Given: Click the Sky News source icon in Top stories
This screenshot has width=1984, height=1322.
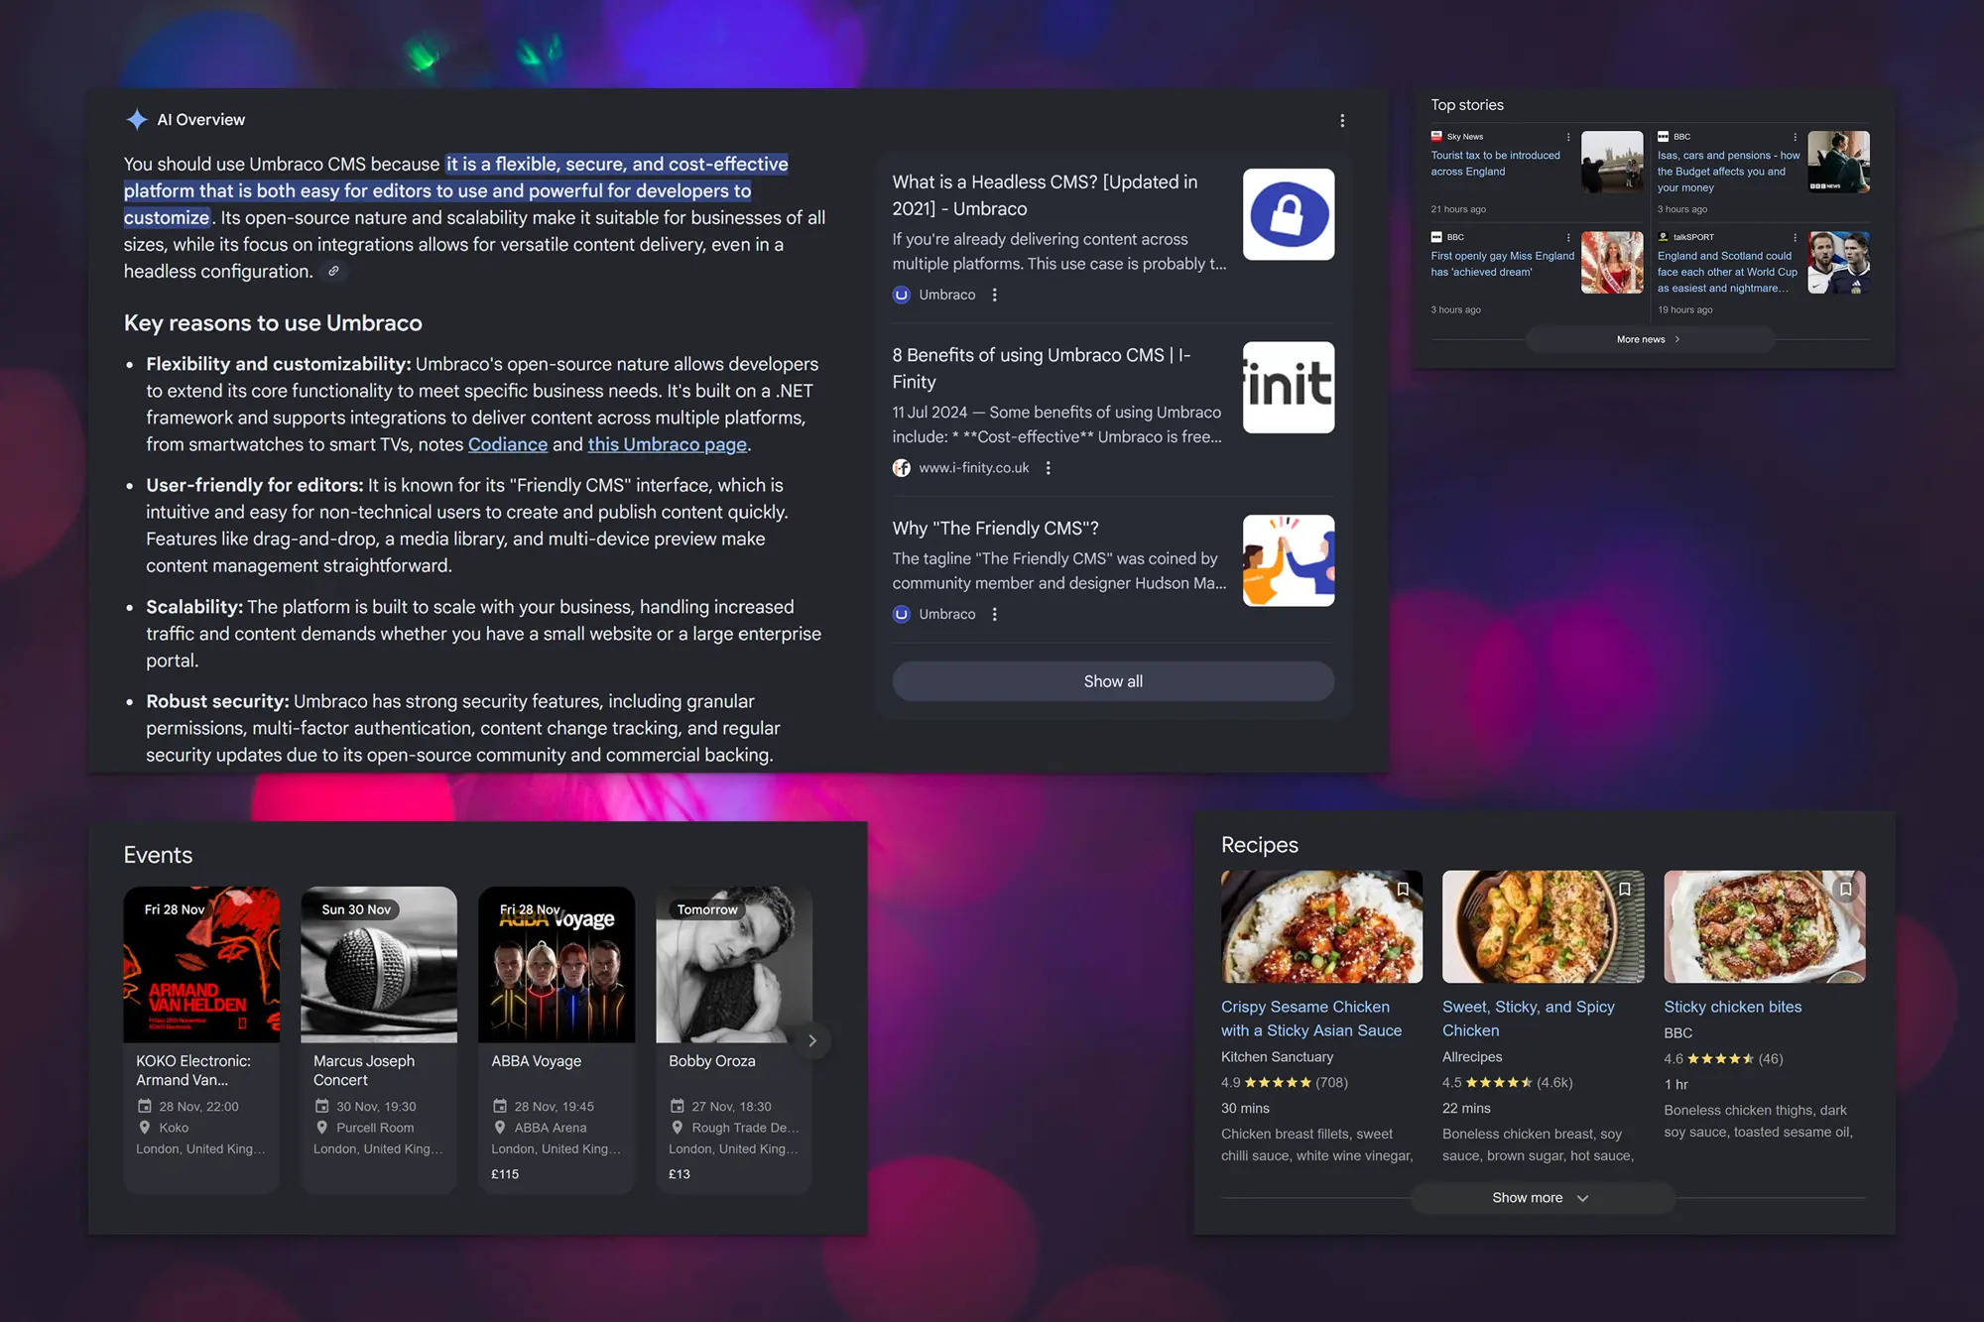Looking at the screenshot, I should 1436,136.
